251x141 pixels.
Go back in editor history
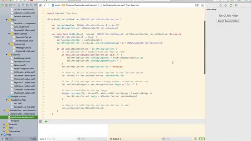coord(45,5)
